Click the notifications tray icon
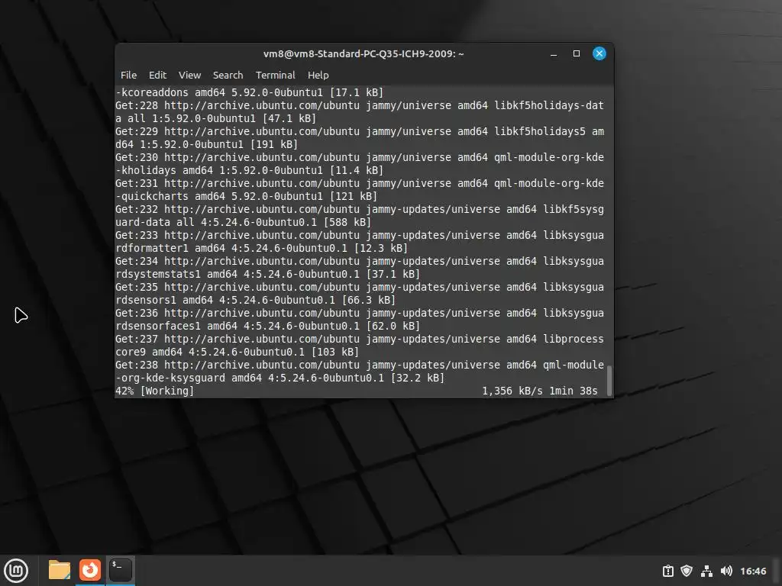Viewport: 782px width, 586px height. click(667, 571)
